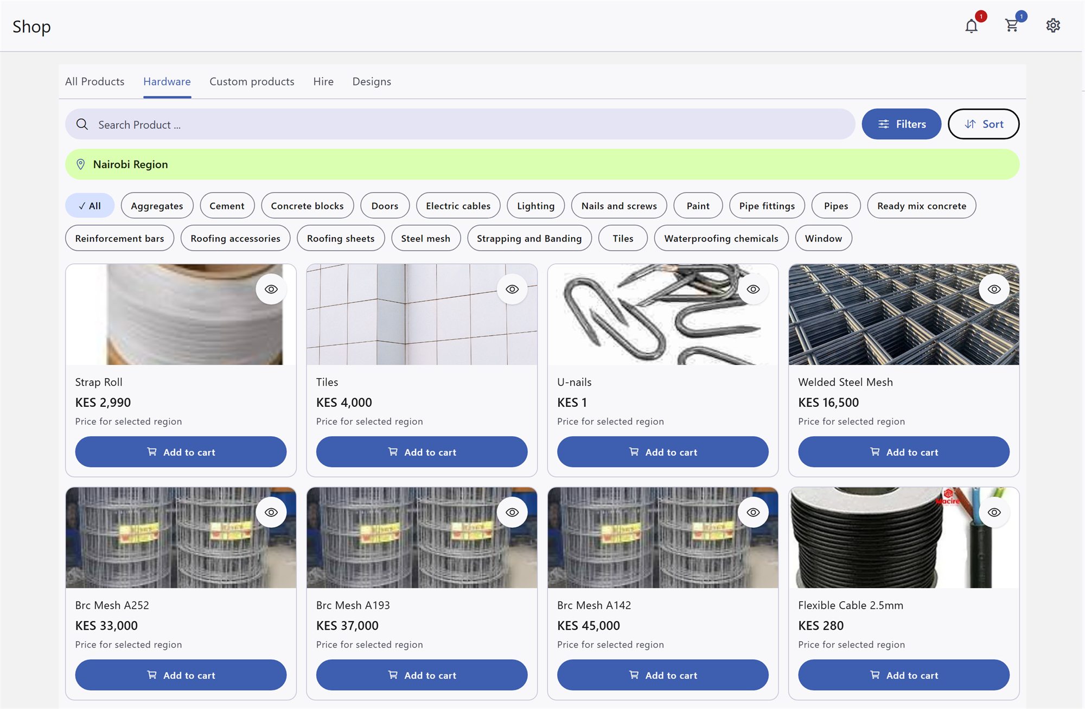The height and width of the screenshot is (709, 1085).
Task: Filter by Steel mesh
Action: coord(425,238)
